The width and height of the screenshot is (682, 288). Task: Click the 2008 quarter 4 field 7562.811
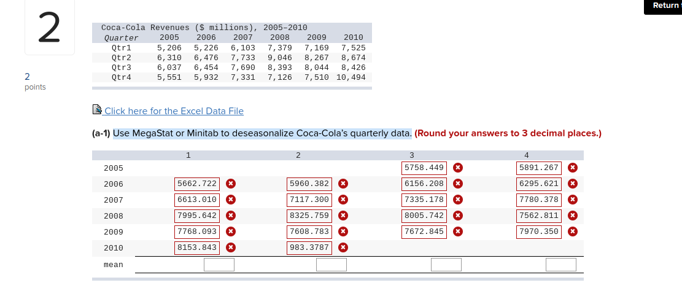click(x=538, y=216)
